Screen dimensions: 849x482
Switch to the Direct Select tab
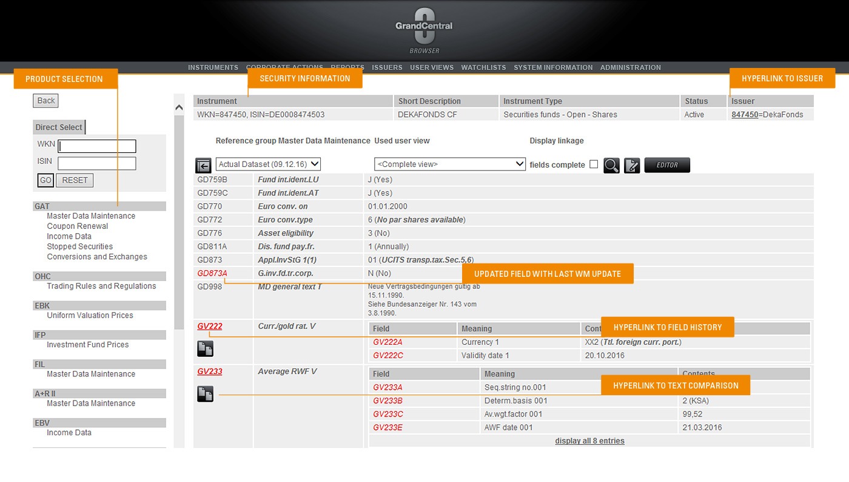59,127
